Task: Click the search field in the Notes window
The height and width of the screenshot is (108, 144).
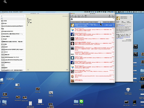Action: point(13,16)
